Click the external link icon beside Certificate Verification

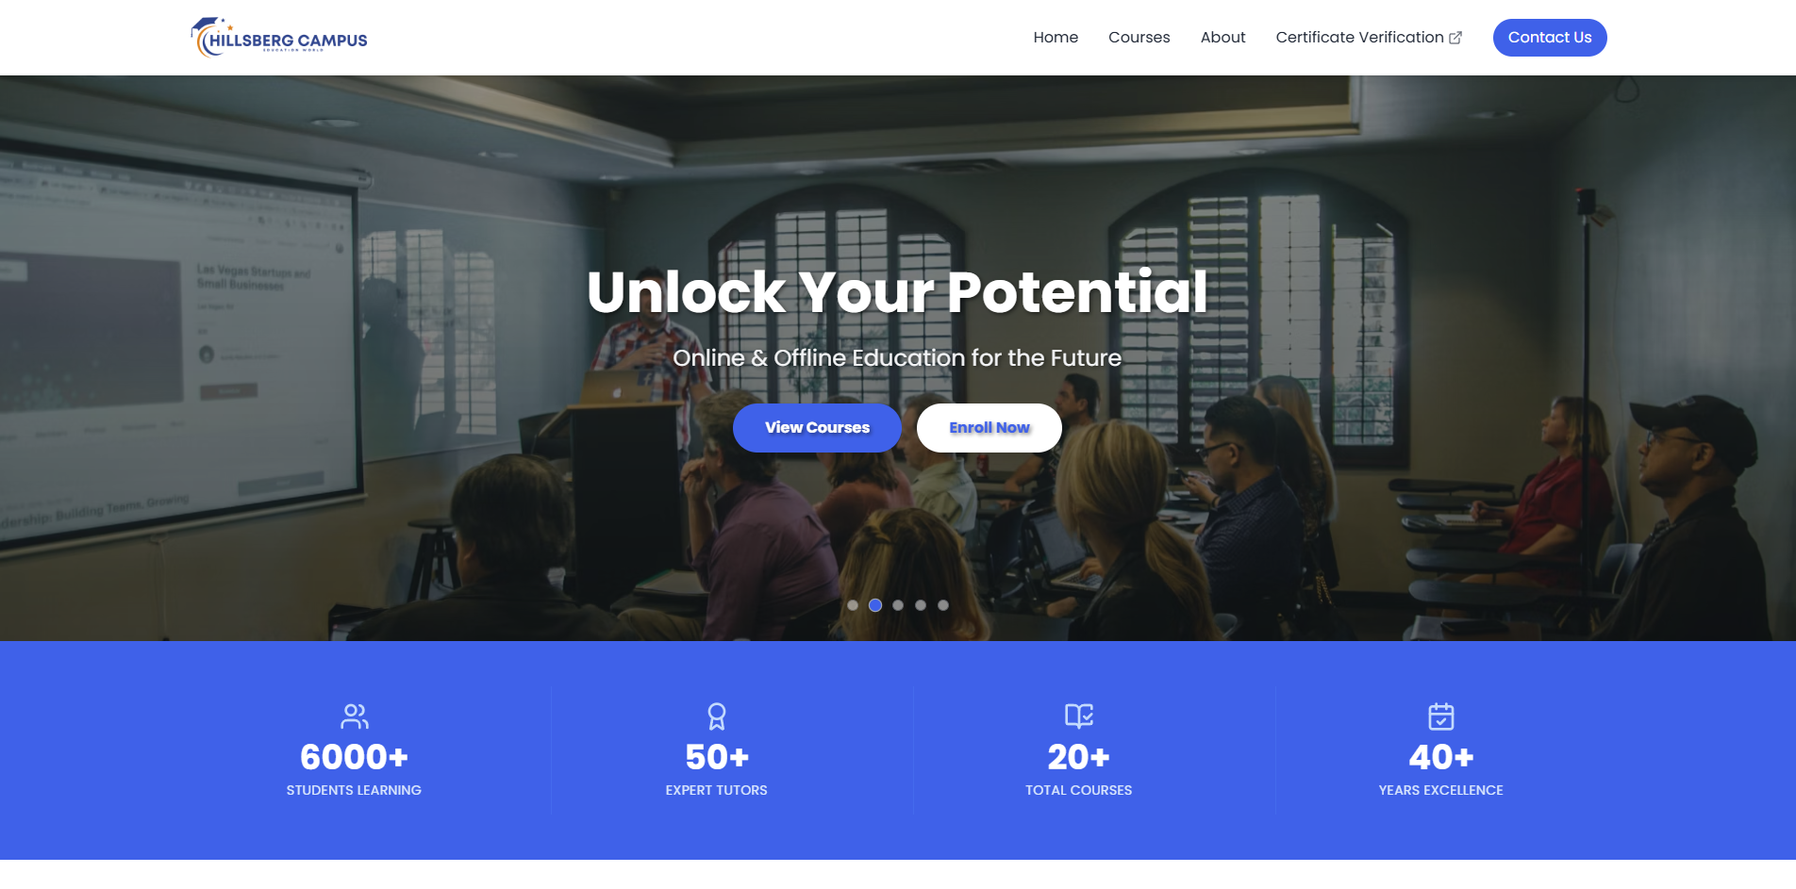(1455, 38)
